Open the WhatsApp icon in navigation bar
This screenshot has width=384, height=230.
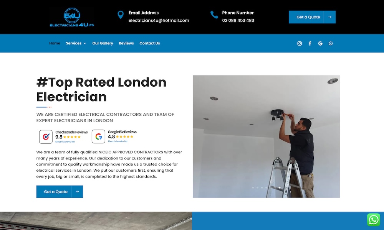coord(331,43)
